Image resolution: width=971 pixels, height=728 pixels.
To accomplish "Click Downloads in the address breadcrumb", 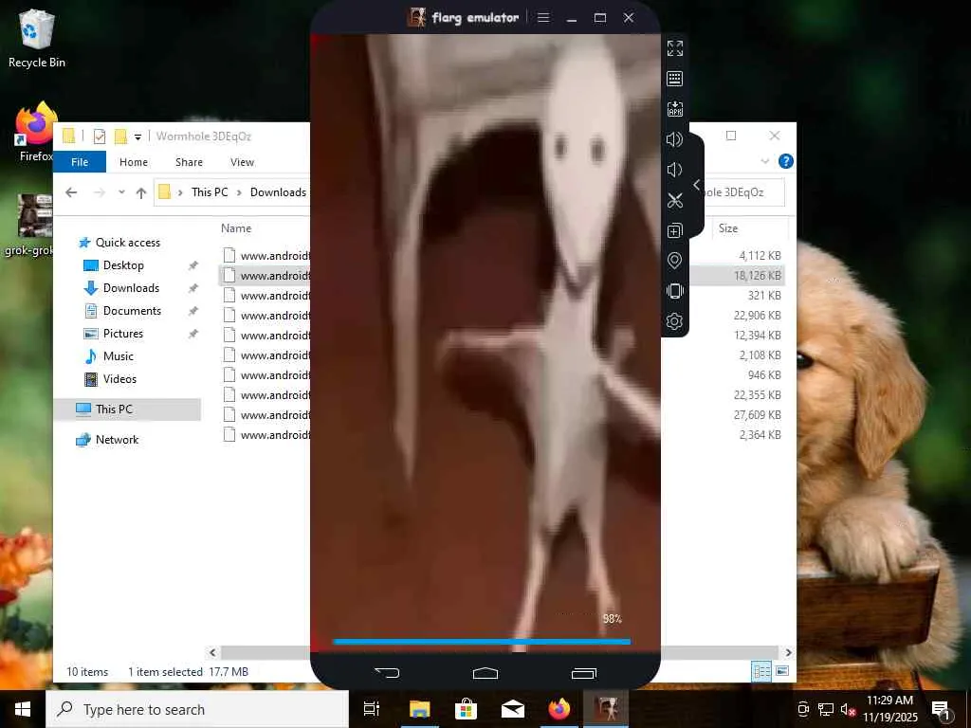I will (278, 191).
